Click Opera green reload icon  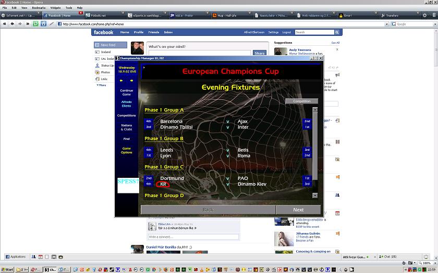click(36, 24)
